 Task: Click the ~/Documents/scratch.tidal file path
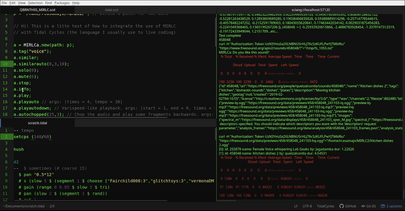pos(24,206)
